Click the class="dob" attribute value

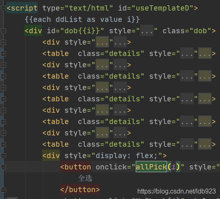tap(200, 31)
